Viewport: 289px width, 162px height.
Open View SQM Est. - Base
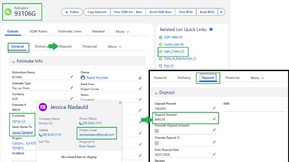(128, 12)
